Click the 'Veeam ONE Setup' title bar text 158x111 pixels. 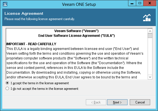[79, 4]
